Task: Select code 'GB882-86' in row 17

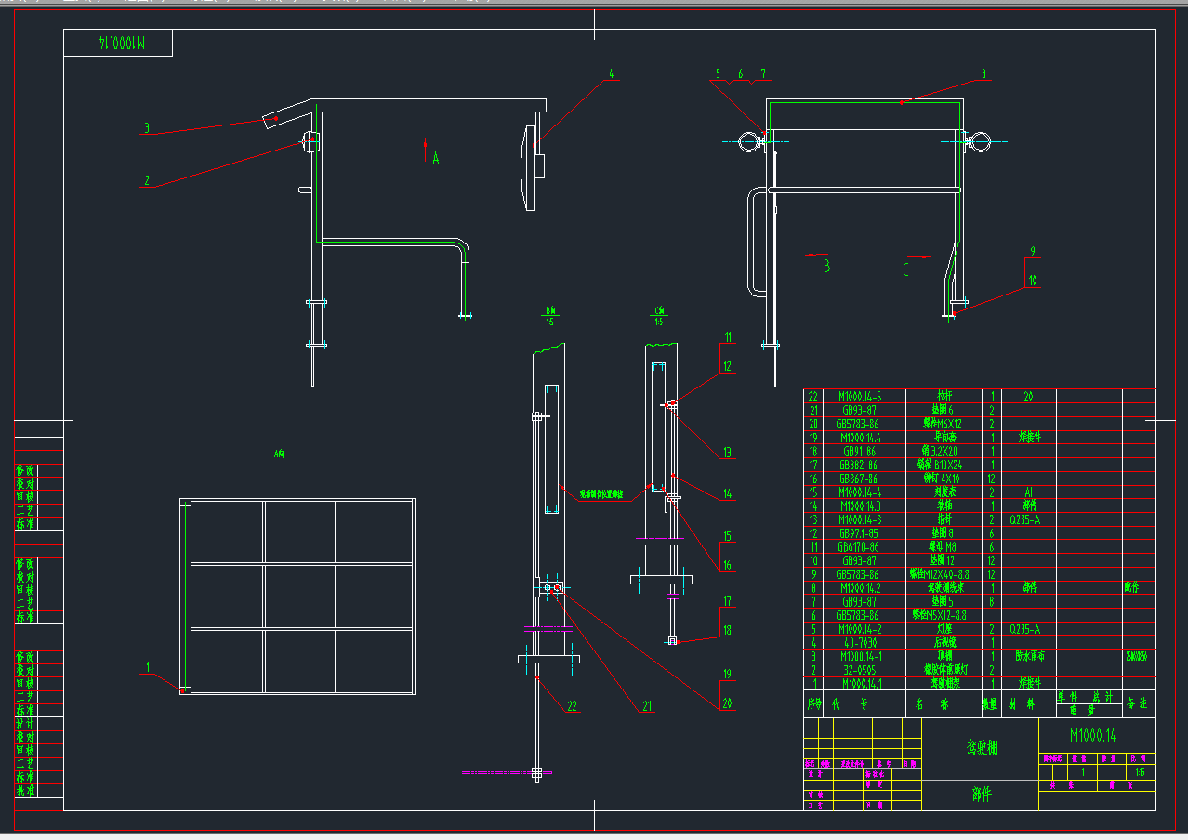Action: pyautogui.click(x=859, y=465)
